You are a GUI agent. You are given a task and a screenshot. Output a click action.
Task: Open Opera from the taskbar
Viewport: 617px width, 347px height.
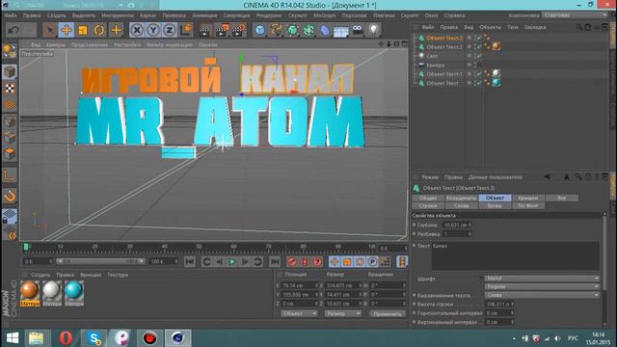66,338
